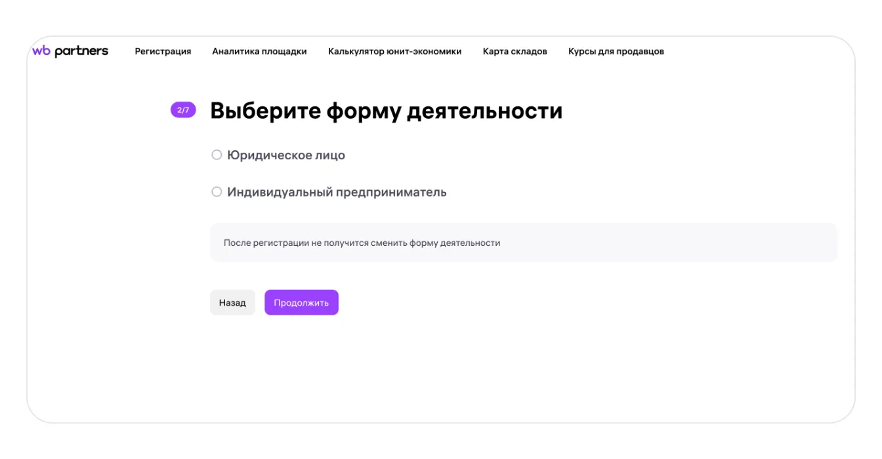This screenshot has height=459, width=882.
Task: Click the partners wordmark in the header
Action: [x=81, y=51]
